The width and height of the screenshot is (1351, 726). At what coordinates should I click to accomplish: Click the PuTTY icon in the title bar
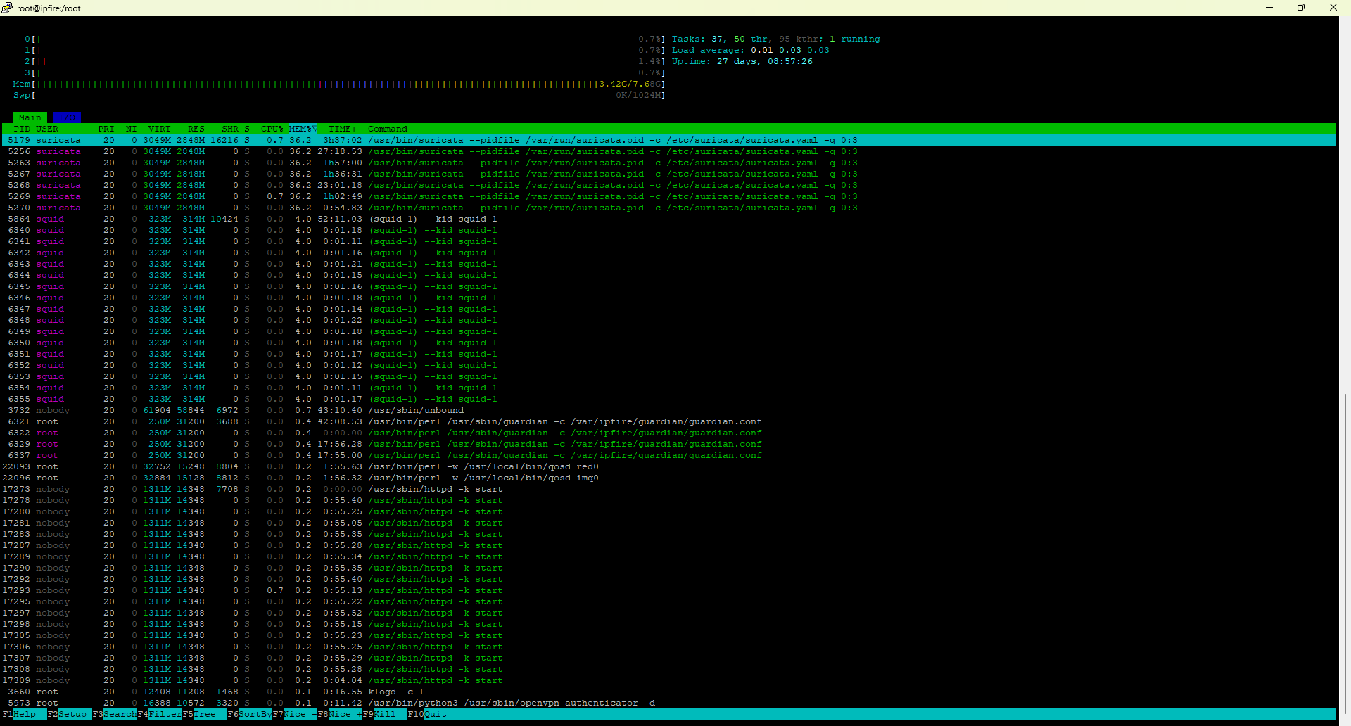(7, 8)
